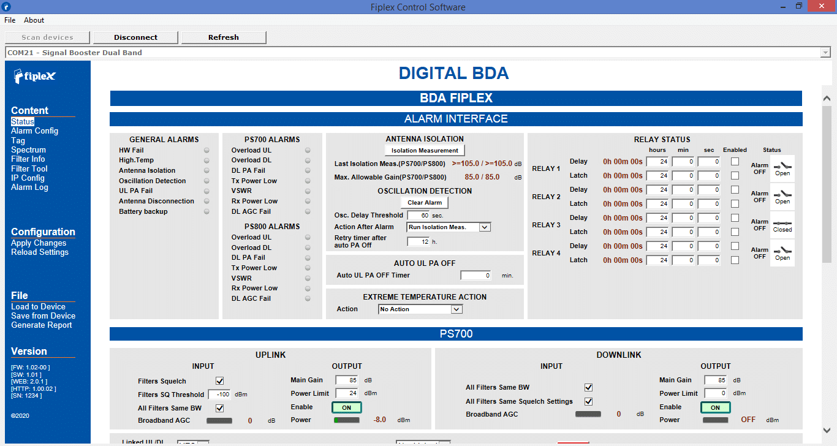Click the HW Fail alarm indicator light
Image resolution: width=837 pixels, height=446 pixels.
[206, 150]
